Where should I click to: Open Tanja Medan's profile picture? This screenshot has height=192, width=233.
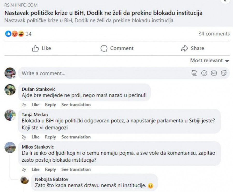(x=10, y=115)
